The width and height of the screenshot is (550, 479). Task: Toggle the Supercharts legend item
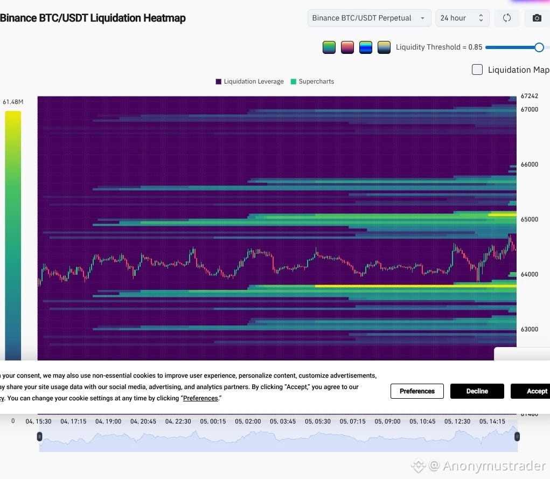(x=312, y=81)
